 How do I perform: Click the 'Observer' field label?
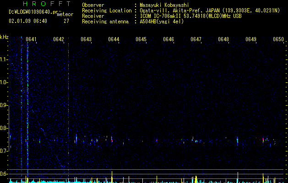93,5
